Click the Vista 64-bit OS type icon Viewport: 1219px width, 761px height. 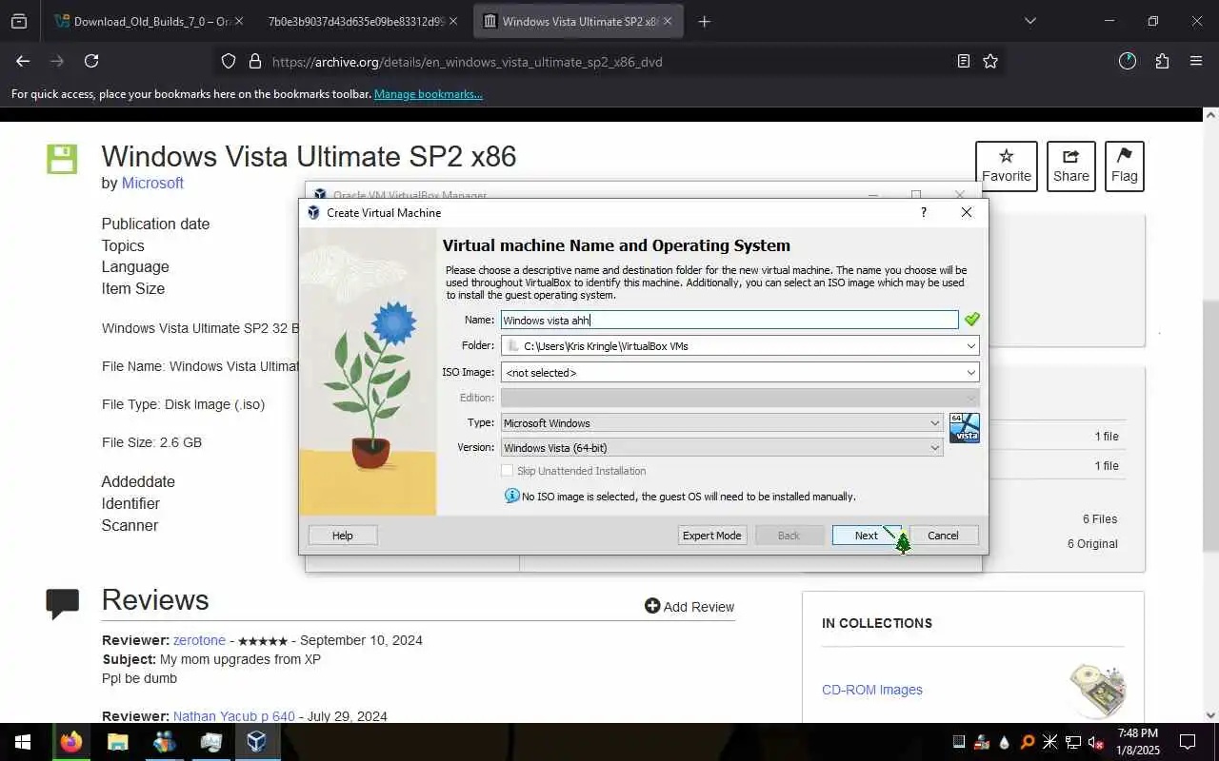coord(964,428)
